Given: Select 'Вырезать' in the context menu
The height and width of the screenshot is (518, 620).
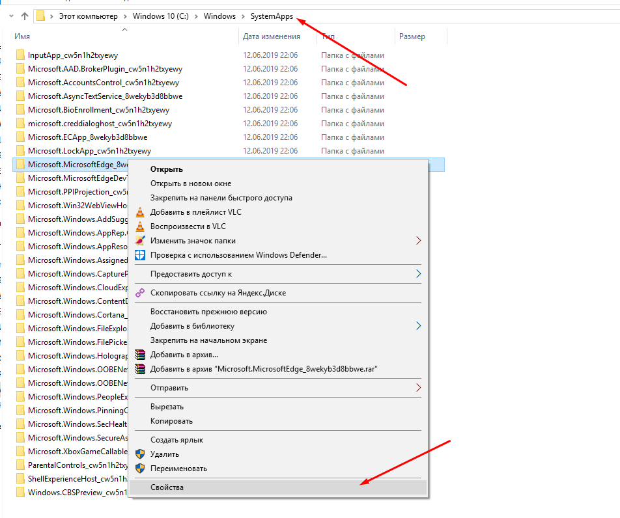Looking at the screenshot, I should (x=279, y=407).
